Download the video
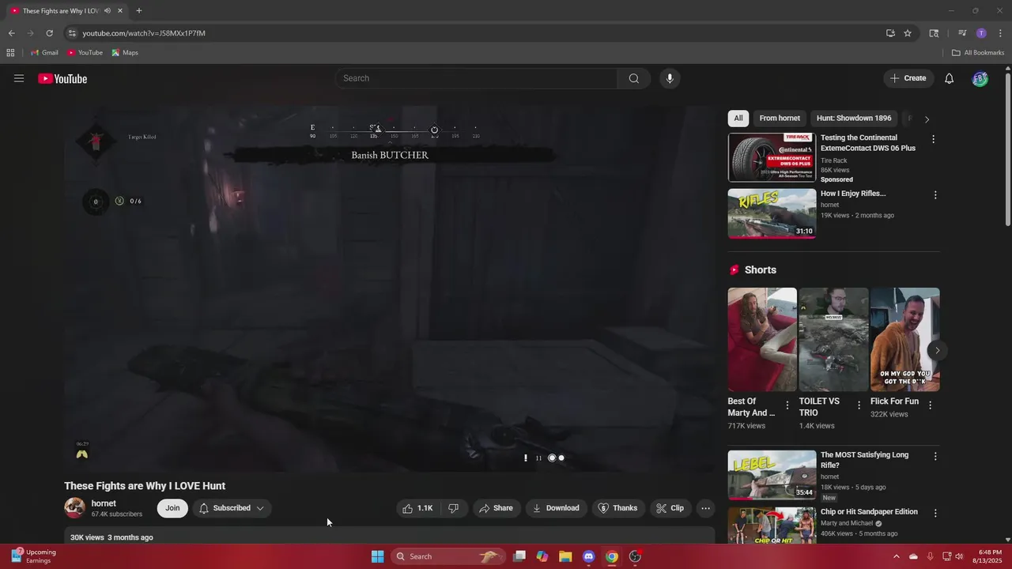The width and height of the screenshot is (1012, 569). [x=557, y=508]
